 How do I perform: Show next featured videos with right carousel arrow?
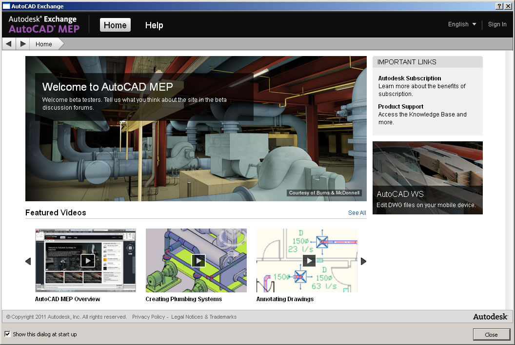(363, 261)
